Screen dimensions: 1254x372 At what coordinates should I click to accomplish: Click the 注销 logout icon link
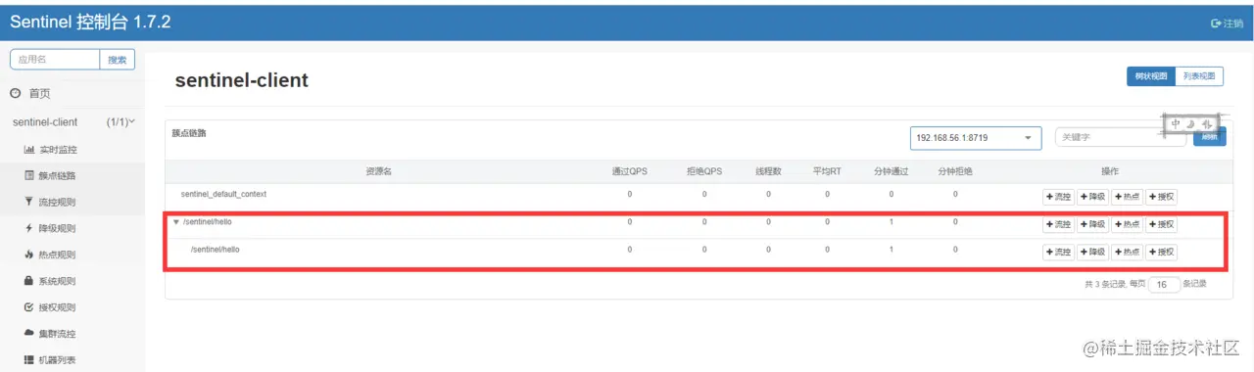coord(1227,23)
